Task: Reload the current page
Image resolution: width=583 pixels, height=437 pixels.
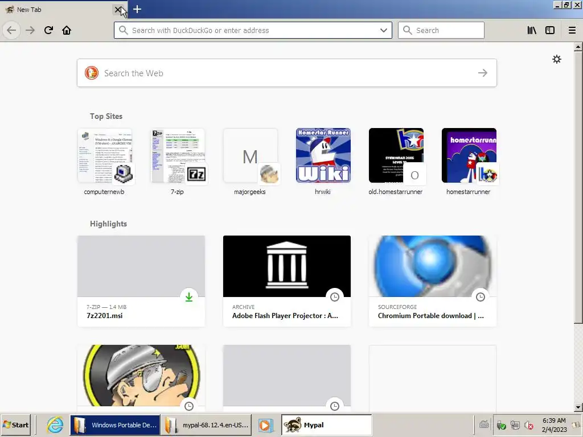Action: coord(48,30)
